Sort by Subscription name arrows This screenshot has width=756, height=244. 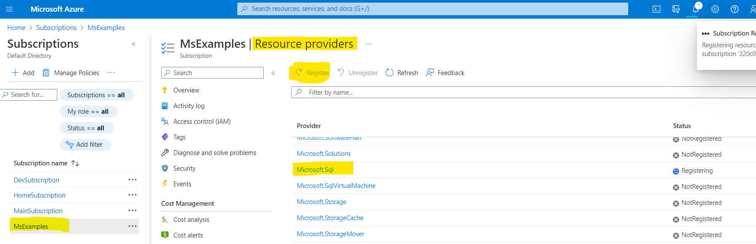[x=75, y=163]
